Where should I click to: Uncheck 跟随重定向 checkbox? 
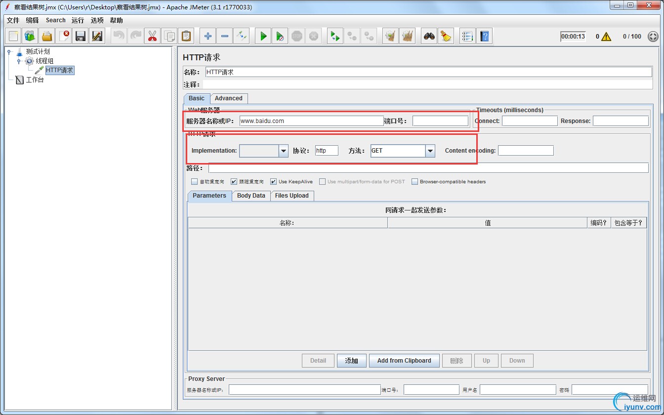pyautogui.click(x=234, y=181)
